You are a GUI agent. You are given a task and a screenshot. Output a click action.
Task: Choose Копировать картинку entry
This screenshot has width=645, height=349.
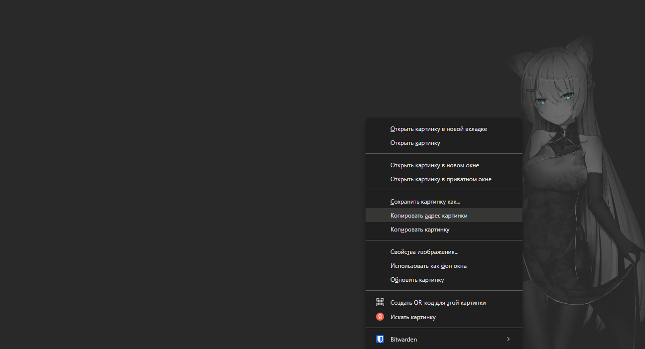444,230
